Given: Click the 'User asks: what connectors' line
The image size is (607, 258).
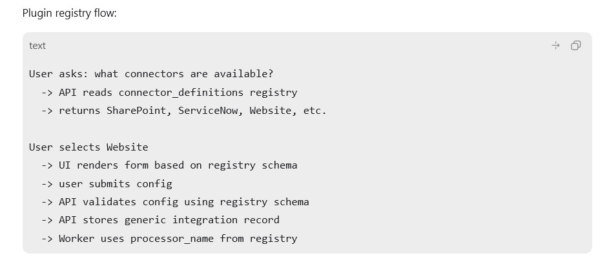Looking at the screenshot, I should pyautogui.click(x=151, y=73).
